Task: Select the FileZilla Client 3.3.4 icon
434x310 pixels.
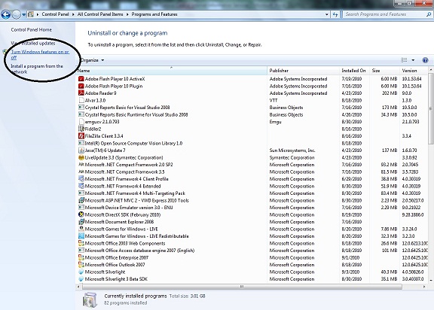Action: pyautogui.click(x=81, y=136)
